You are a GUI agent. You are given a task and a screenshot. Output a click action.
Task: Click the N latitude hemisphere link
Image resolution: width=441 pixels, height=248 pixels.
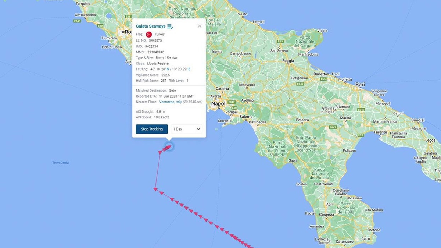(x=168, y=69)
